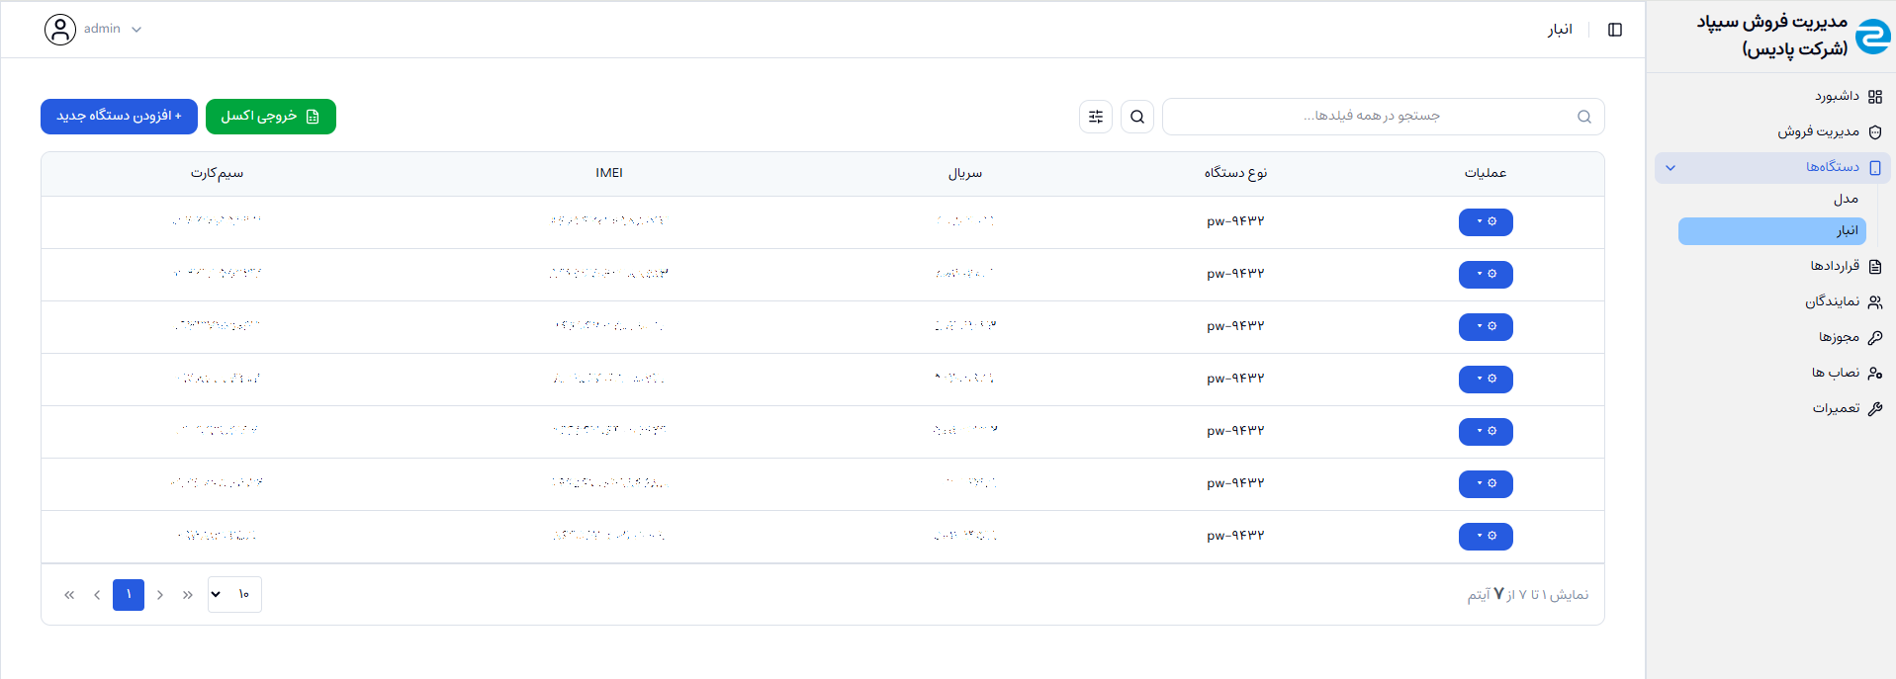Viewport: 1896px width, 679px height.
Task: Click the سیم‌کارت column header
Action: (217, 173)
